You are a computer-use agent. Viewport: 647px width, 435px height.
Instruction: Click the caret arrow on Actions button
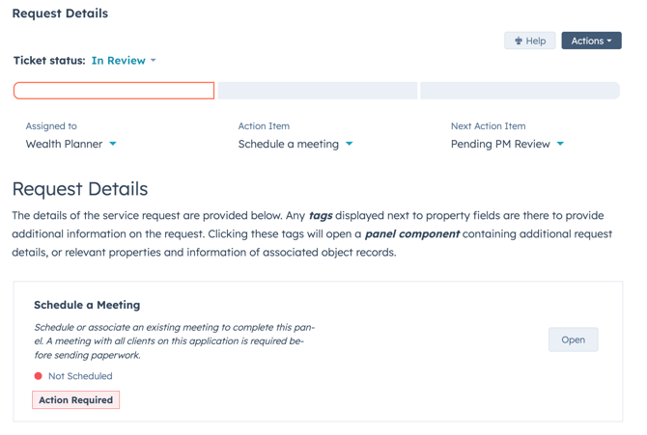[609, 41]
